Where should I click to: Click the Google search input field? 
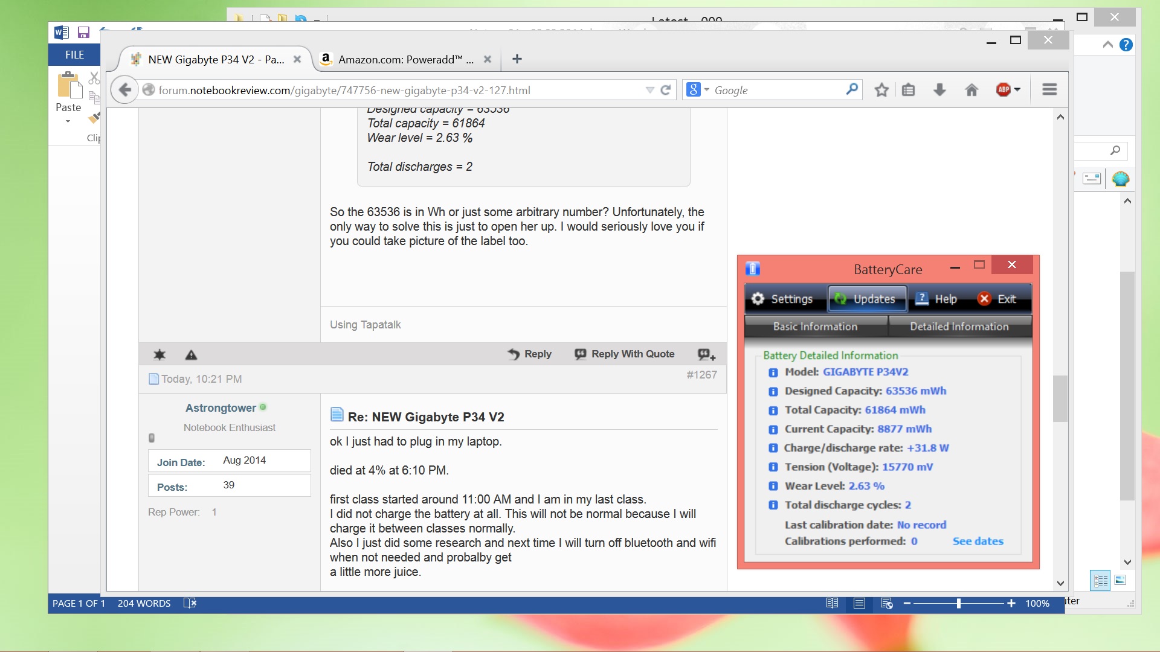pos(778,90)
